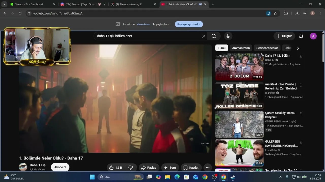Click the Windows taskbar Ara search box
The height and width of the screenshot is (182, 325).
point(121,177)
